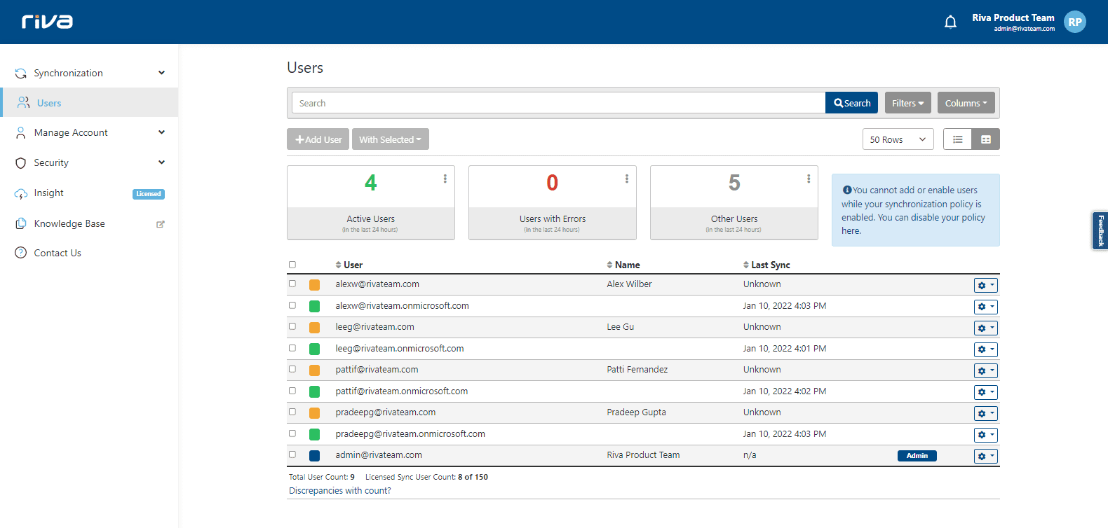Select all users with header checkbox
Screen dimensions: 1108x528
pyautogui.click(x=292, y=265)
